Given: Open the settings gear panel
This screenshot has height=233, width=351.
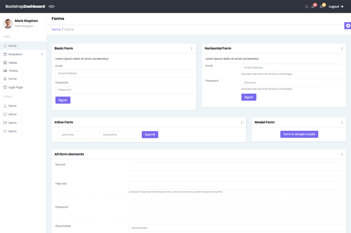Looking at the screenshot, I should [x=348, y=26].
